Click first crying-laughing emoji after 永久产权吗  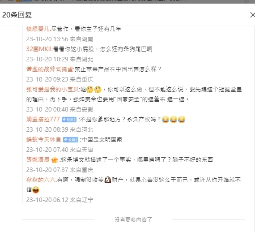tap(166, 120)
